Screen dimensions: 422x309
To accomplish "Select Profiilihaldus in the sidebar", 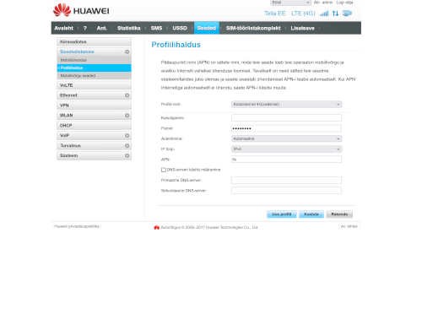I will point(94,68).
